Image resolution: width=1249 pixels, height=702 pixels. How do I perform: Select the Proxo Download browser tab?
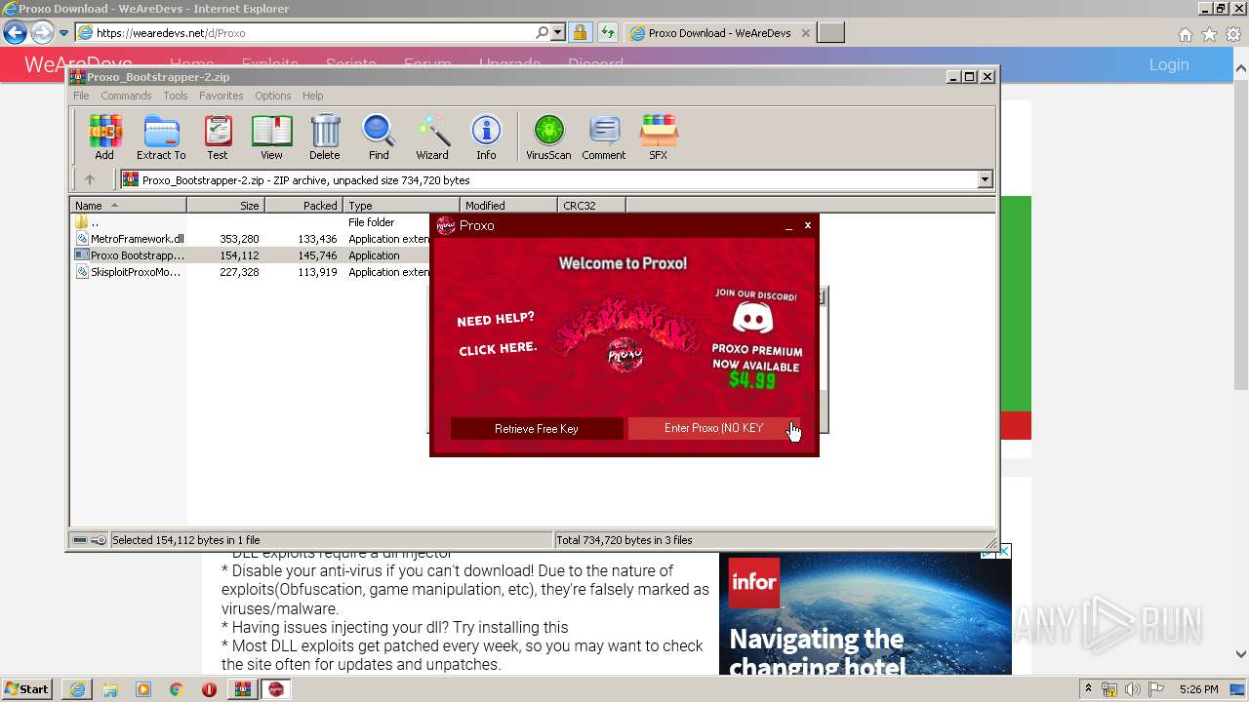point(719,33)
